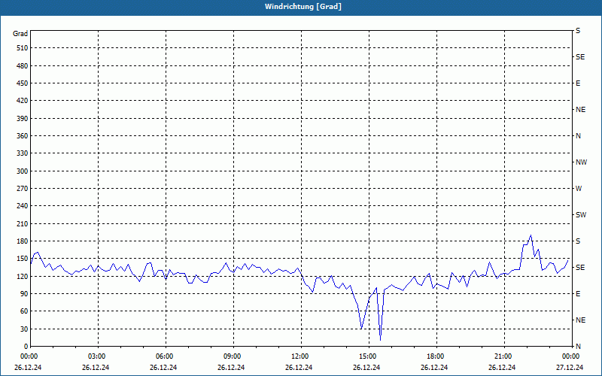Click the 150 y-axis value
Image resolution: width=602 pixels, height=376 pixels.
23,259
